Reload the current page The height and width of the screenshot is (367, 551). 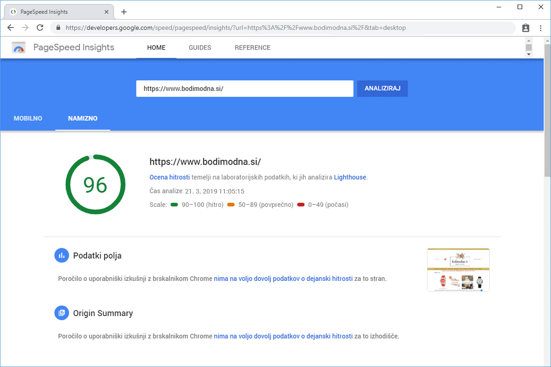click(40, 28)
